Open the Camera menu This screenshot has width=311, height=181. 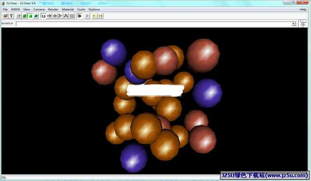(x=39, y=9)
